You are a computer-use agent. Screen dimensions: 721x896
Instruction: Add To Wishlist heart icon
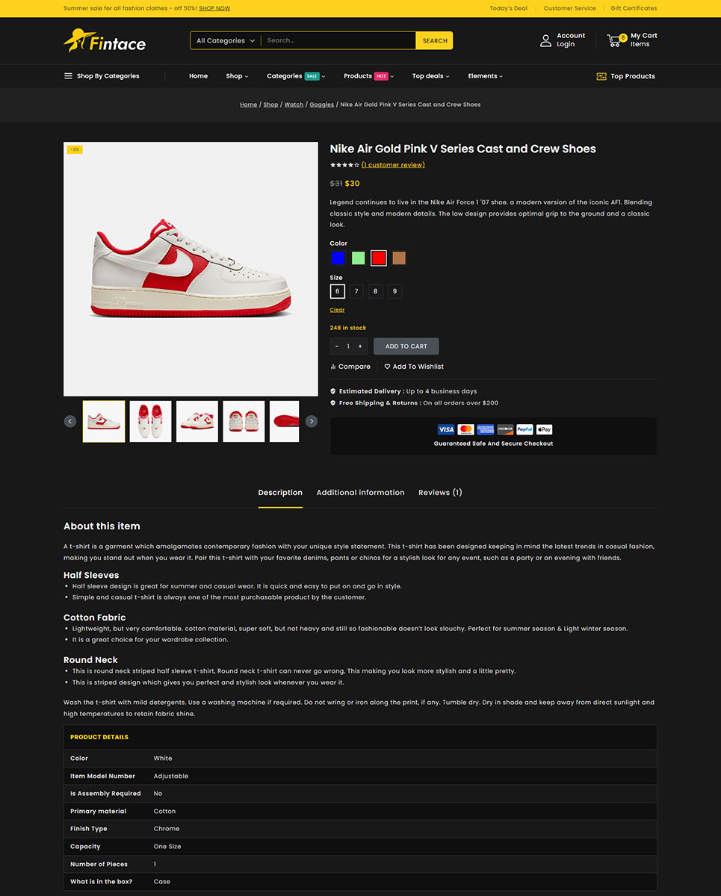click(x=387, y=367)
